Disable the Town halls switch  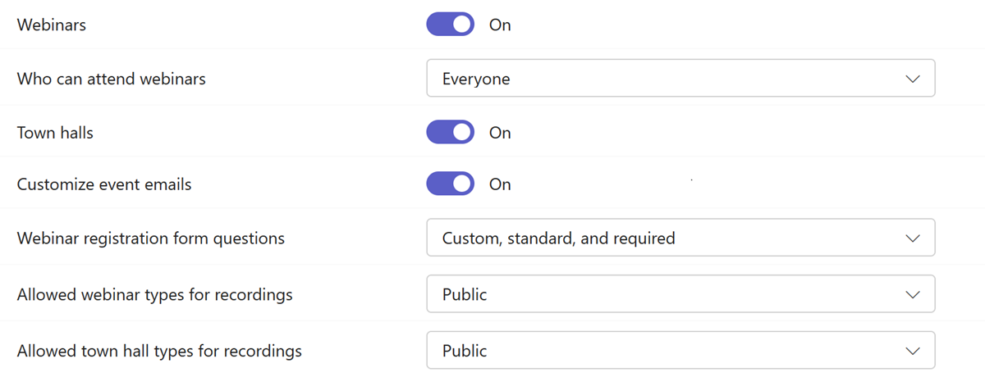pyautogui.click(x=450, y=132)
